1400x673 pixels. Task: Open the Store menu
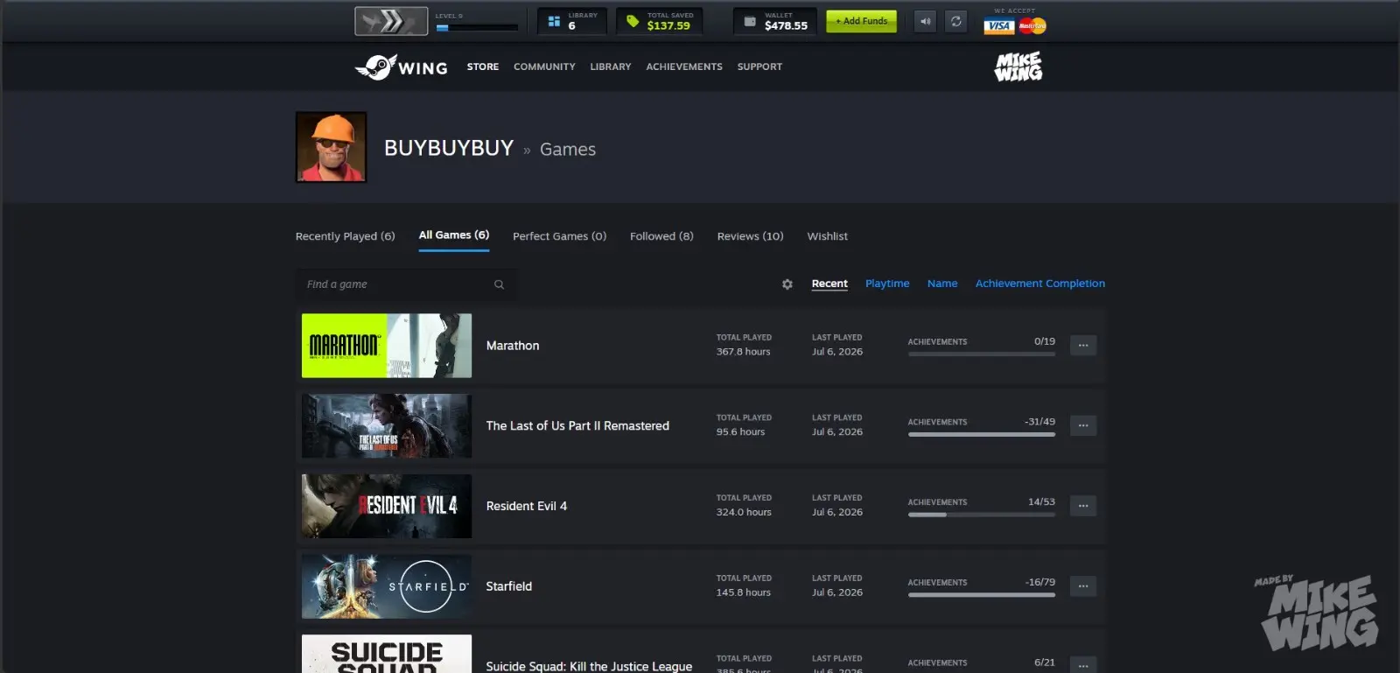tap(483, 67)
